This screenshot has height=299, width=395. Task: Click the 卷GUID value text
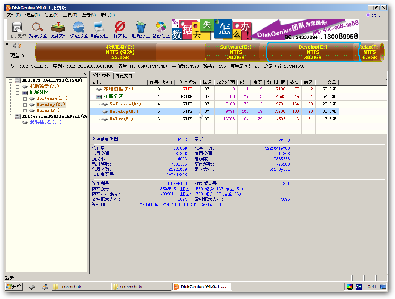(x=180, y=204)
